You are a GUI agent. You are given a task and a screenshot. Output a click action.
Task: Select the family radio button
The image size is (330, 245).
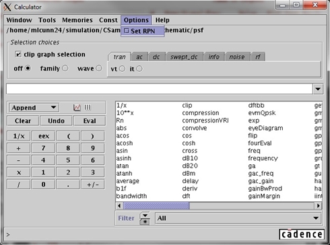point(65,68)
